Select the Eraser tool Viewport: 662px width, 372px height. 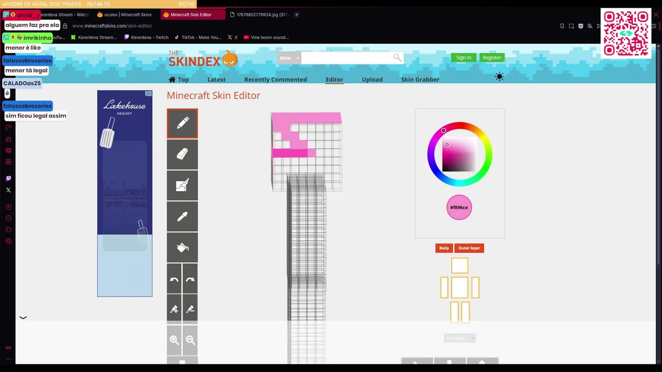tap(182, 154)
